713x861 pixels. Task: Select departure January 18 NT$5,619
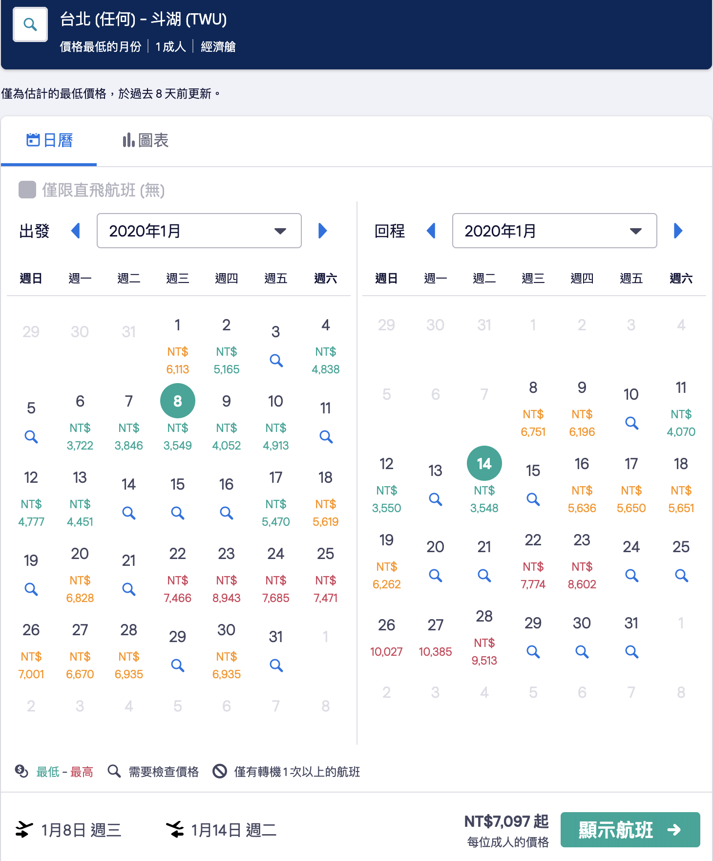326,499
